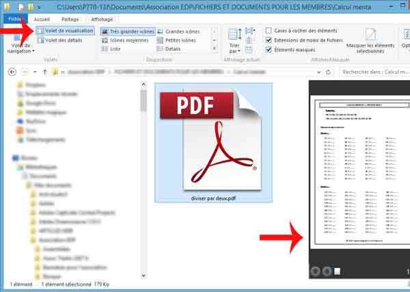Viewport: 410px width, 292px height.
Task: Open the Customize Quick Access Toolbar arrow
Action: coord(39,8)
